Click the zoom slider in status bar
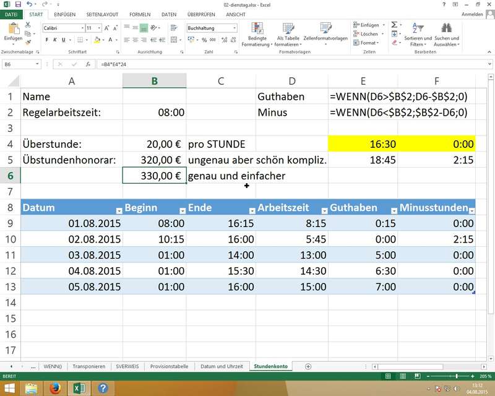Screen dimensions: 495x396 pos(456,376)
